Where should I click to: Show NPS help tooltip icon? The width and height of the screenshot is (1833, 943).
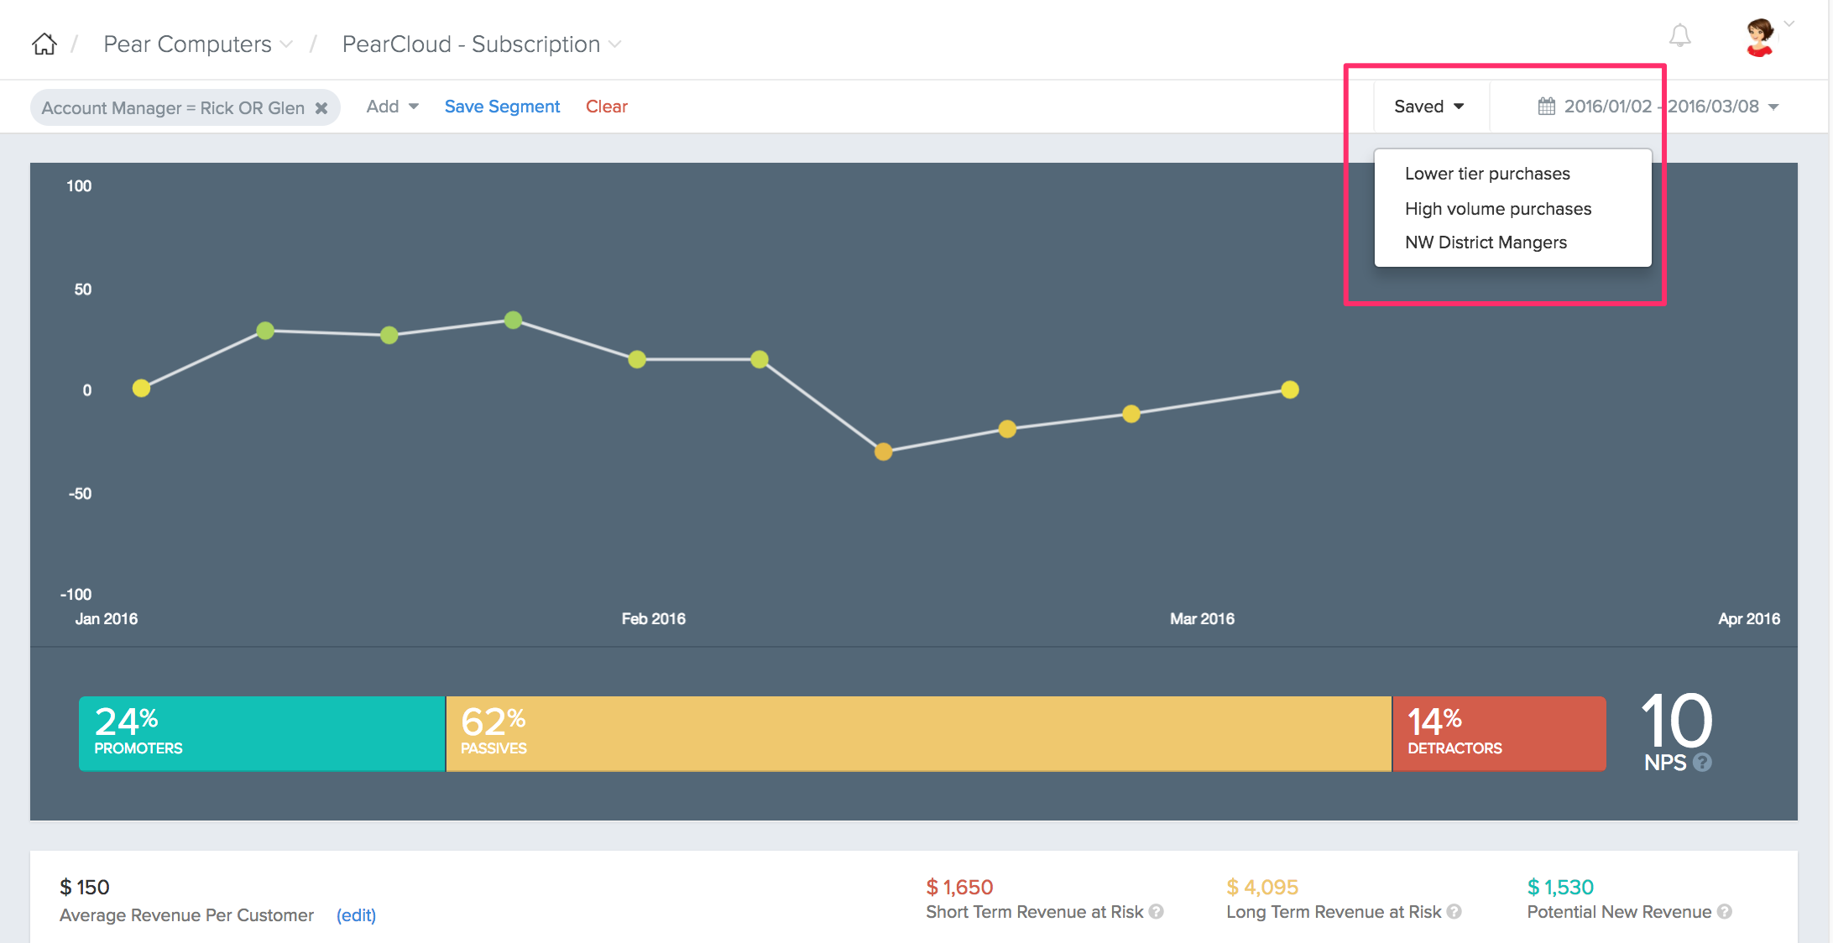point(1702,763)
